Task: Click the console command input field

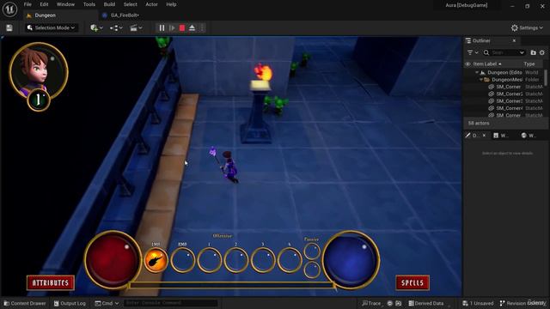Action: click(170, 303)
